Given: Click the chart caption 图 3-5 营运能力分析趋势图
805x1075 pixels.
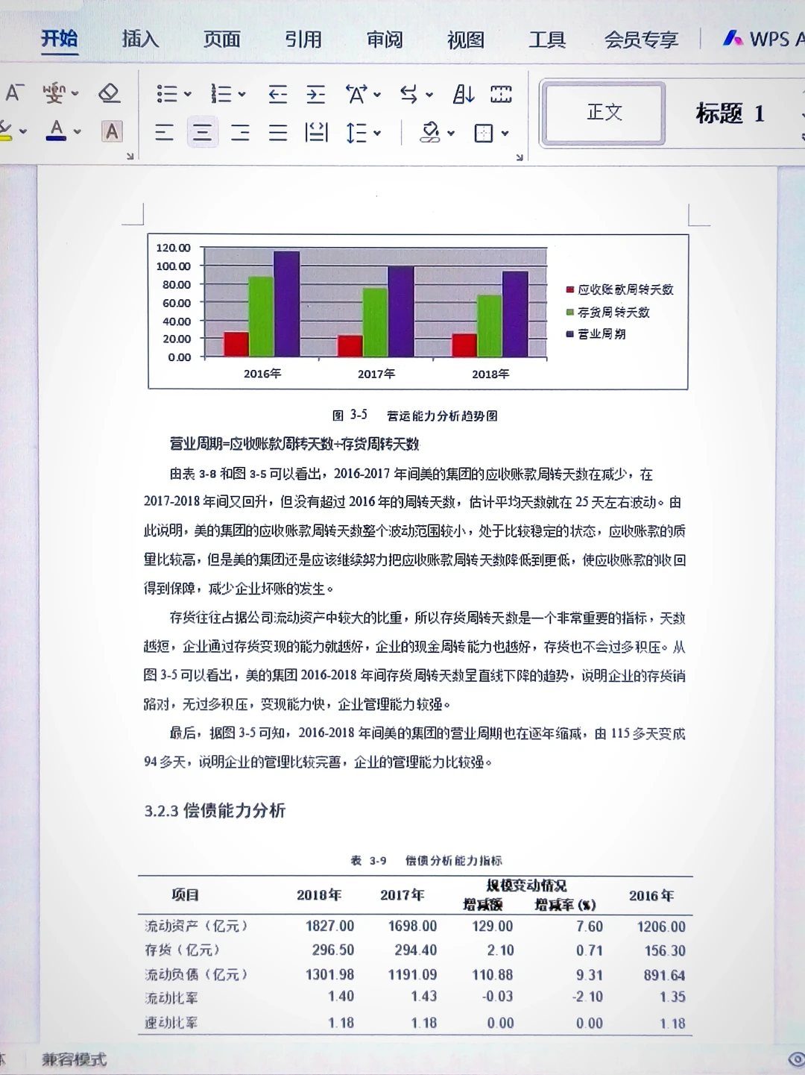Looking at the screenshot, I should (x=415, y=416).
